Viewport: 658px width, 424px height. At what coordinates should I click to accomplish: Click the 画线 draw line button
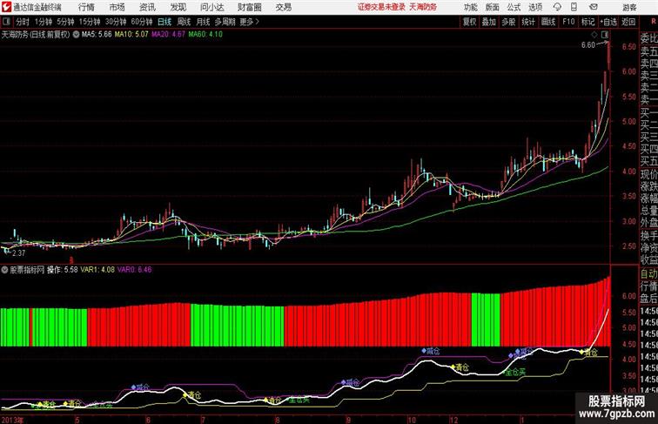coord(548,22)
